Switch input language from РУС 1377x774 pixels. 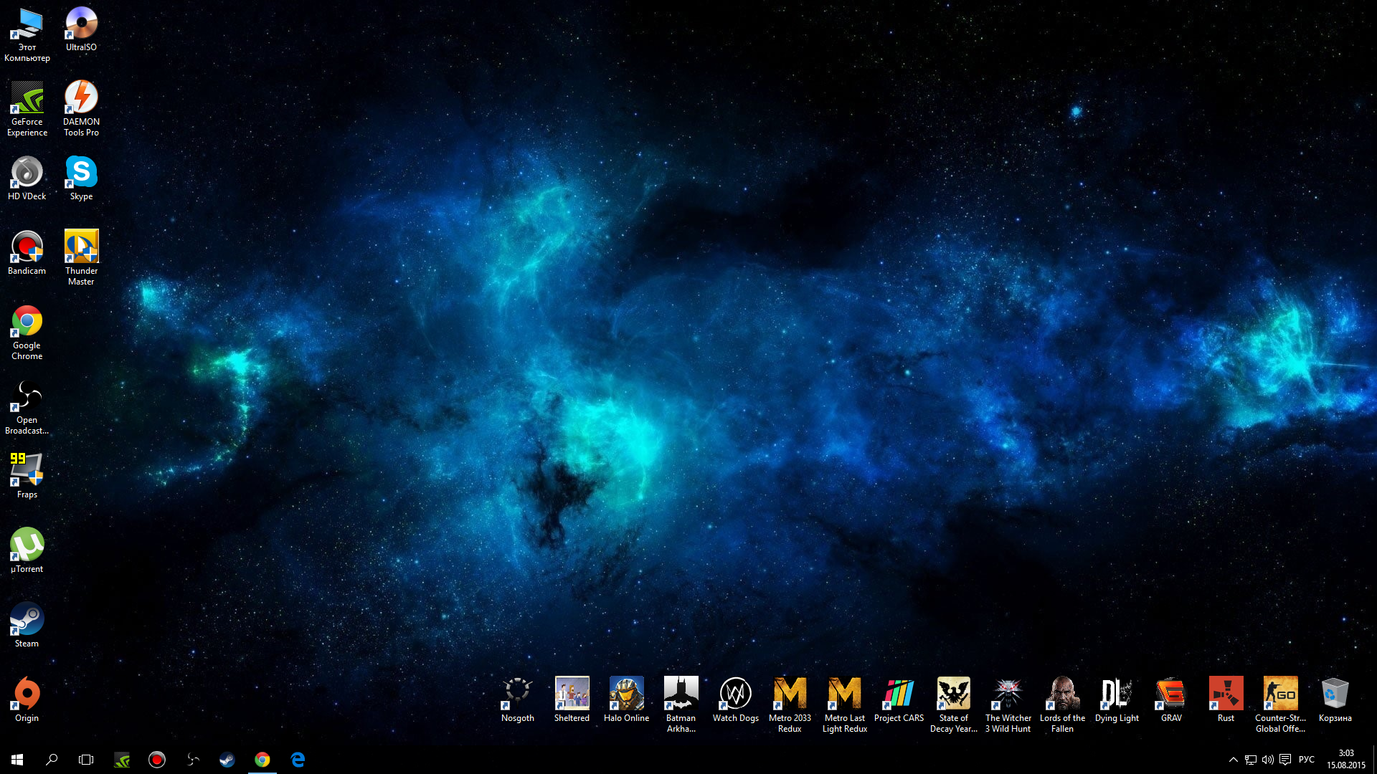tap(1306, 760)
